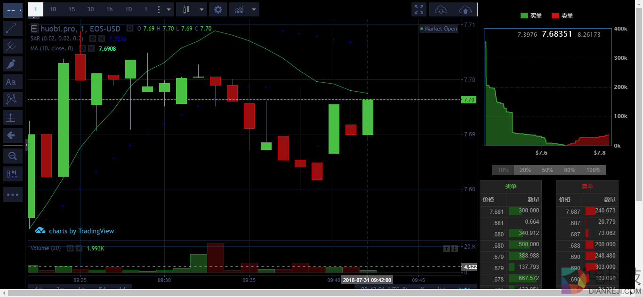643x297 pixels.
Task: Open chart properties gear in top toolbar
Action: pos(217,9)
